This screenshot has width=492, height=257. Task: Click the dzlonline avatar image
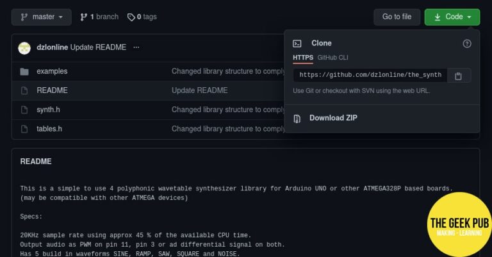(24, 47)
